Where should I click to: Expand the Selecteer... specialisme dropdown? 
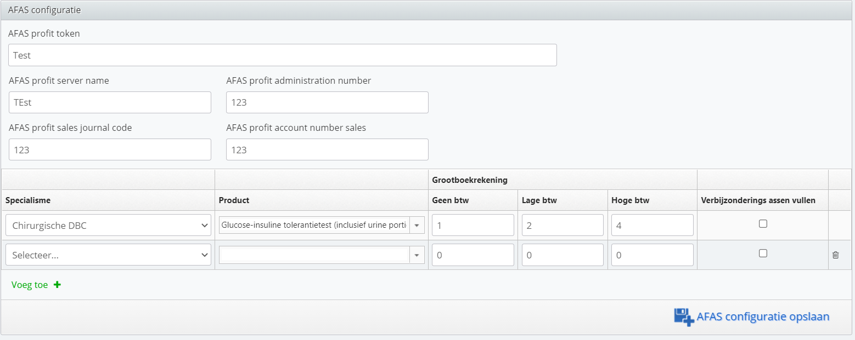click(108, 255)
